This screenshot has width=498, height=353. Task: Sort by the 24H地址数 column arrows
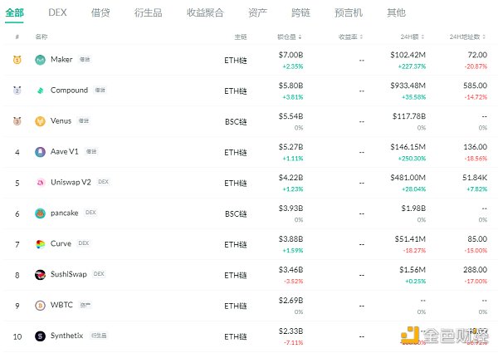click(484, 37)
